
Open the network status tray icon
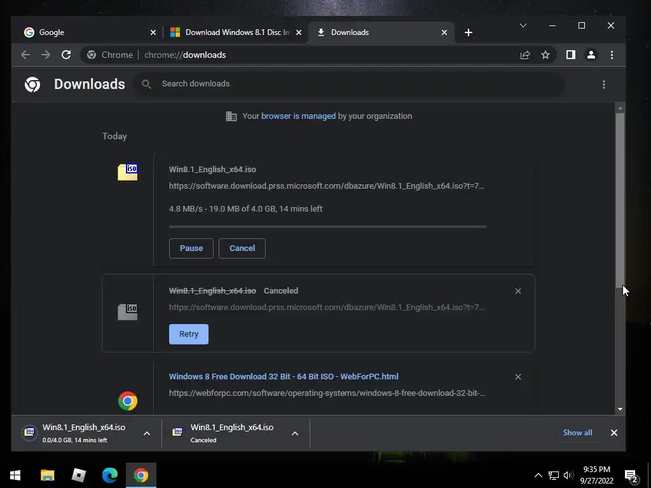point(554,475)
